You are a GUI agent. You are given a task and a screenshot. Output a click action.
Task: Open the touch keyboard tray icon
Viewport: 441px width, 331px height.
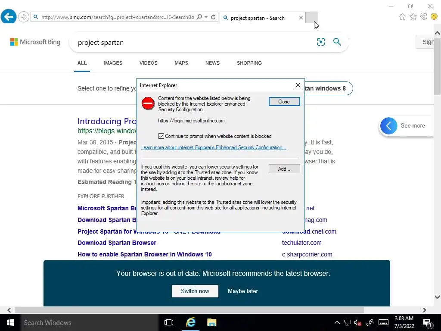[383, 322]
